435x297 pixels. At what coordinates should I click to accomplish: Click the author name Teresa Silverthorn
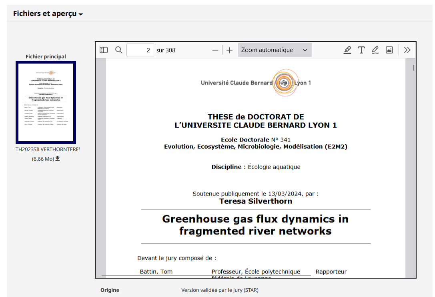pos(256,201)
